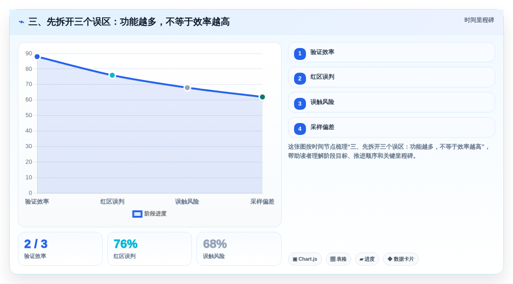The image size is (513, 284).
Task: Click the y-axis value 90
Action: [x=29, y=53]
